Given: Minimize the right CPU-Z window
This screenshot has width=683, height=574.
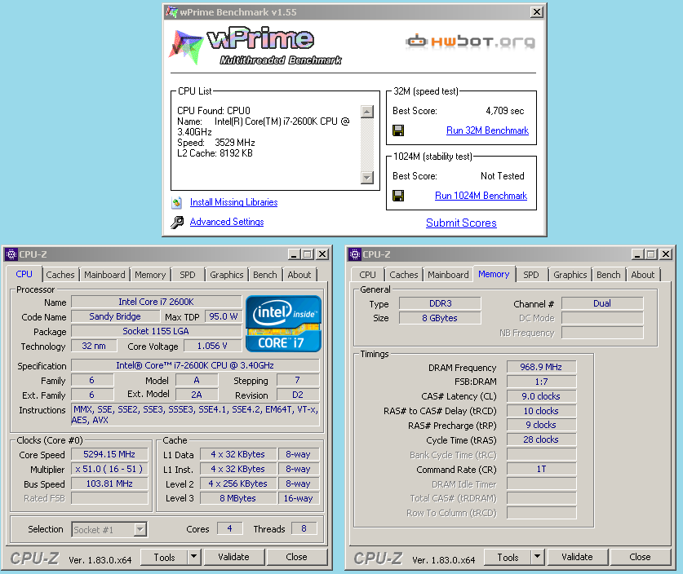Looking at the screenshot, I should coord(637,254).
